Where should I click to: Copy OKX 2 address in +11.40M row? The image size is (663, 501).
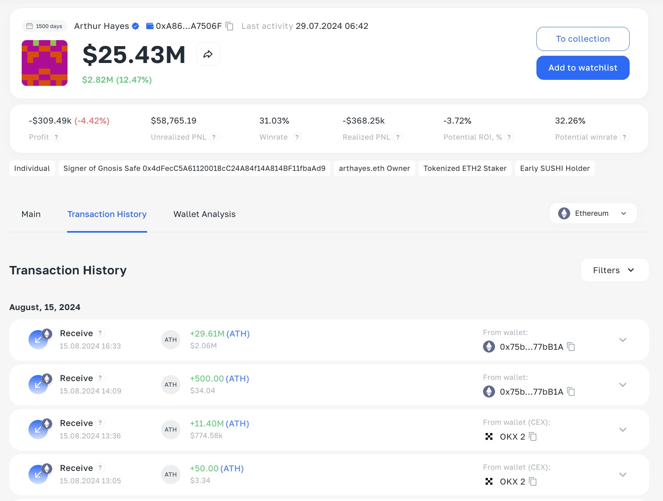pyautogui.click(x=533, y=436)
